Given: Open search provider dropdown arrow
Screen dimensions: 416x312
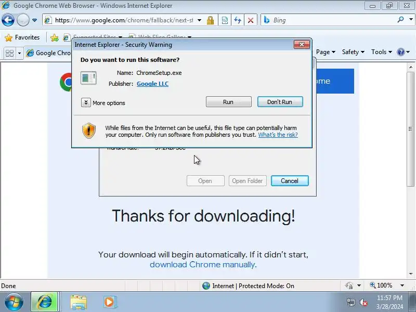Looking at the screenshot, I should pos(411,20).
